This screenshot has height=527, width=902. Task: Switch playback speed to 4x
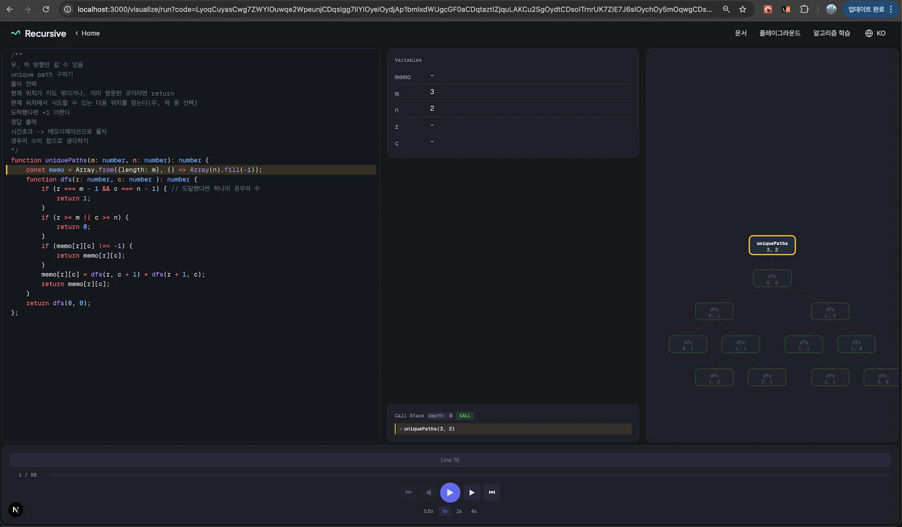coord(474,511)
